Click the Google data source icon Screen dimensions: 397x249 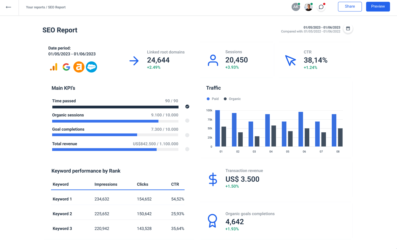[66, 67]
